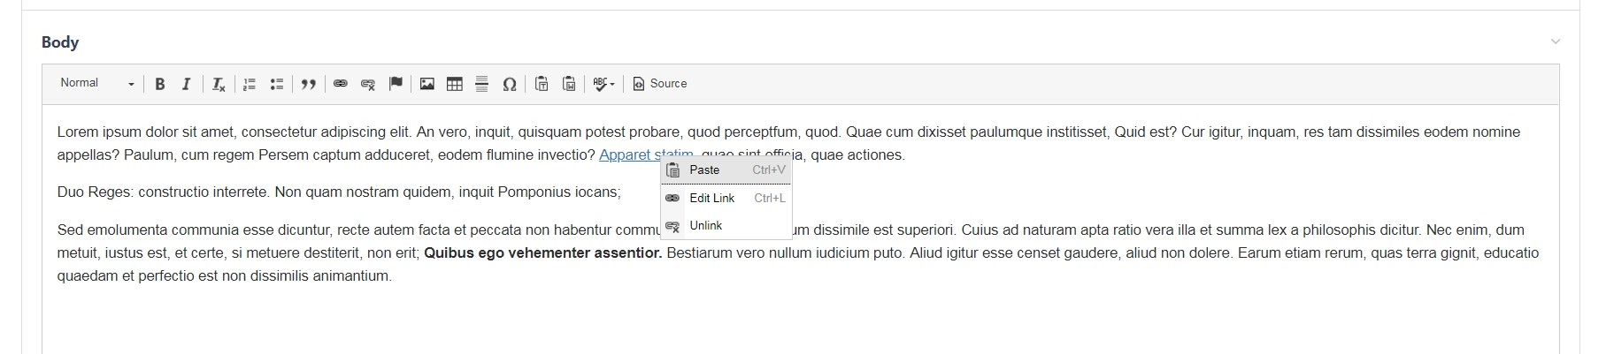Click Paste as plain text icon
Screen dimensions: 1606x354
[542, 84]
